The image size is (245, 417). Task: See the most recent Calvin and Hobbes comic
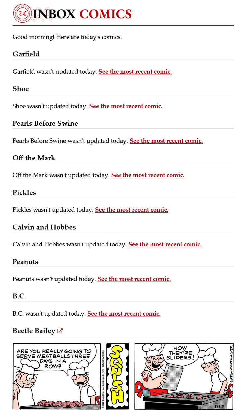pyautogui.click(x=165, y=244)
